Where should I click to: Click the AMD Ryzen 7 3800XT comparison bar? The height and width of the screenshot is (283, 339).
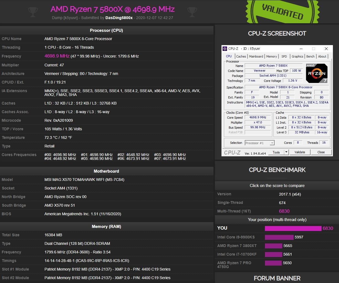[273, 246]
